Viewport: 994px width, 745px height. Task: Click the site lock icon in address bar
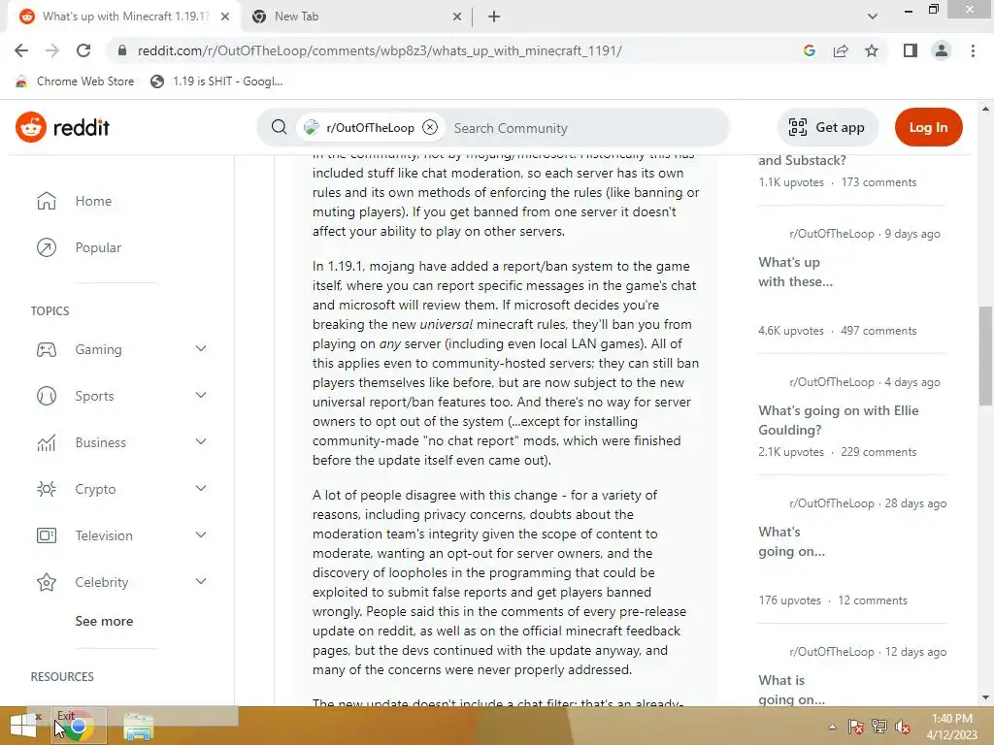click(x=122, y=50)
